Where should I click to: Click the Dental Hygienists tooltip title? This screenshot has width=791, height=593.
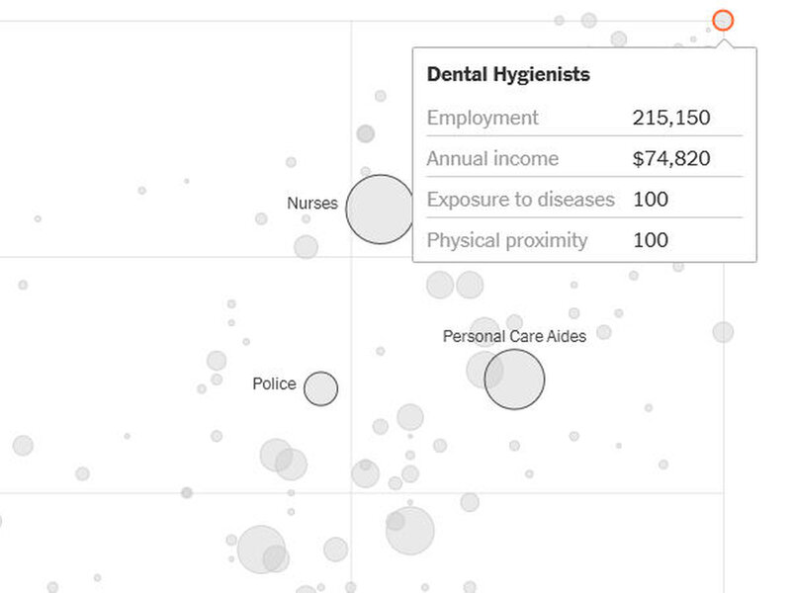click(x=508, y=75)
